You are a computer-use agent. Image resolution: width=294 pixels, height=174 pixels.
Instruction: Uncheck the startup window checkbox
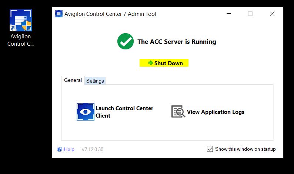[x=210, y=149]
